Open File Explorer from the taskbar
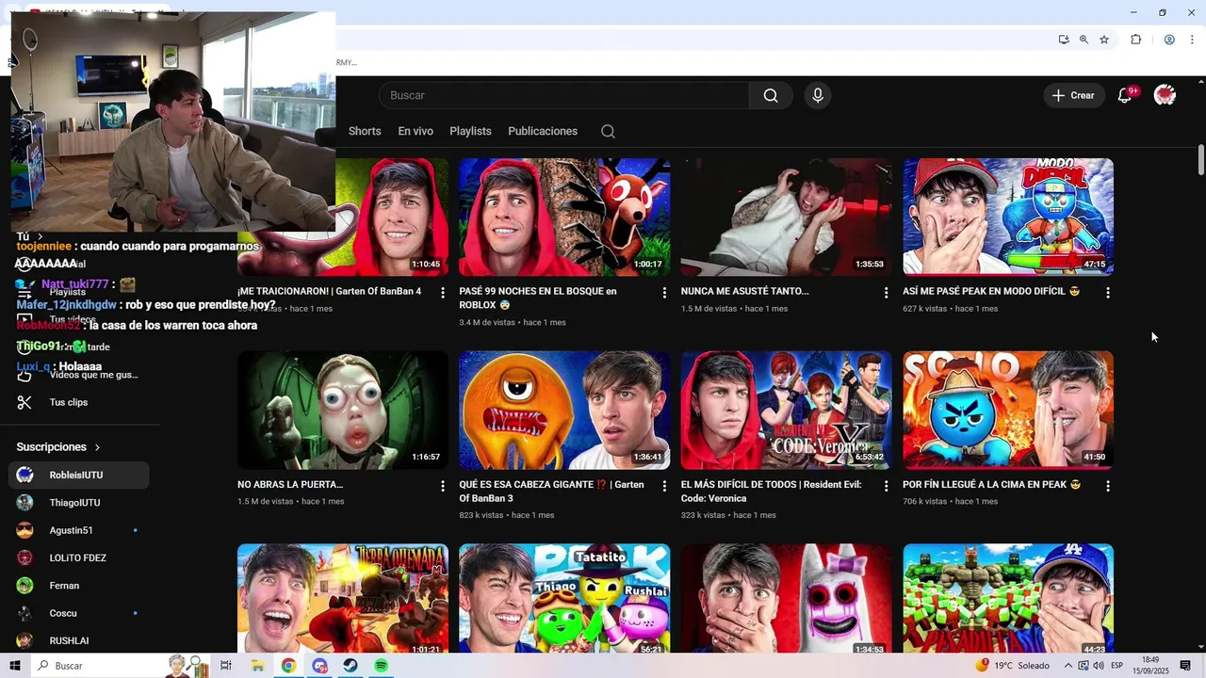Image resolution: width=1206 pixels, height=678 pixels. click(x=257, y=666)
